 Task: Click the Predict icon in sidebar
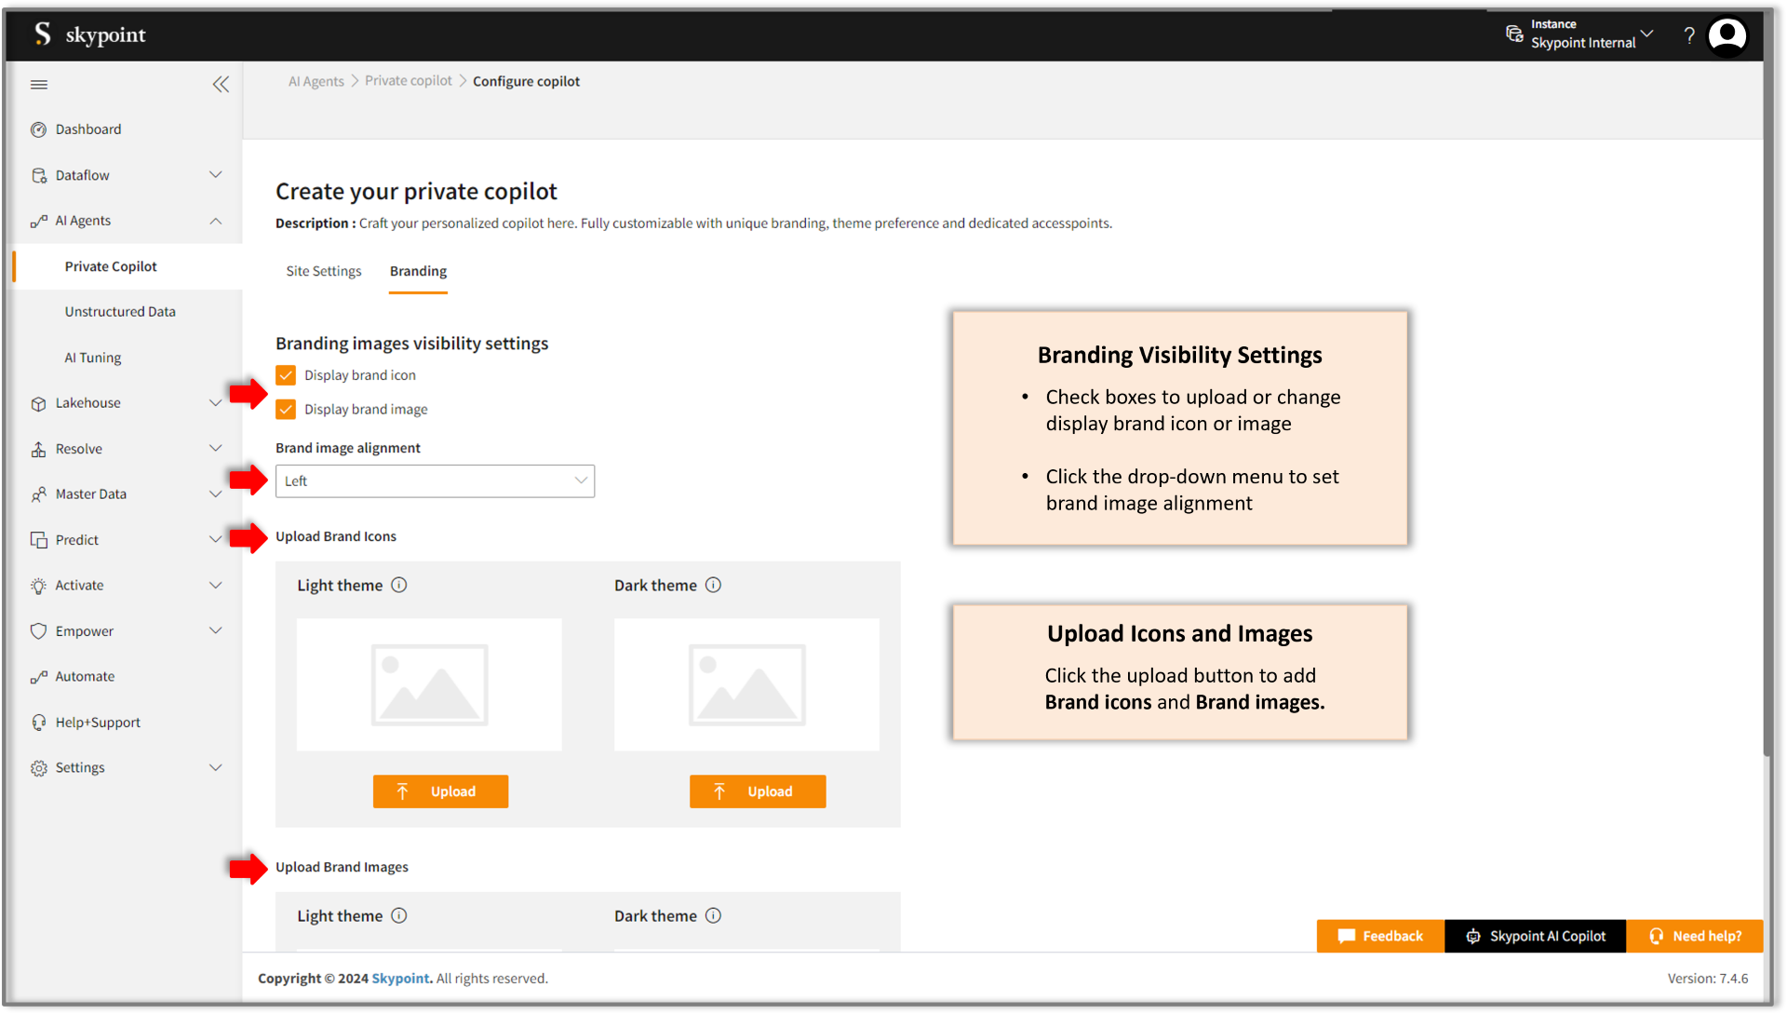click(37, 539)
